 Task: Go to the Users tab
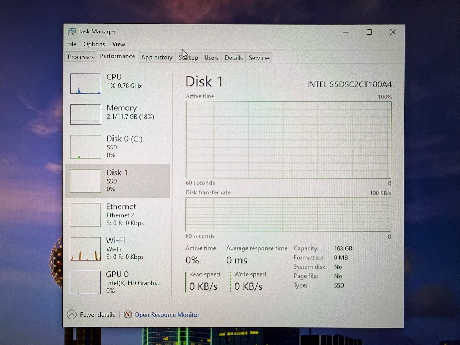point(211,58)
